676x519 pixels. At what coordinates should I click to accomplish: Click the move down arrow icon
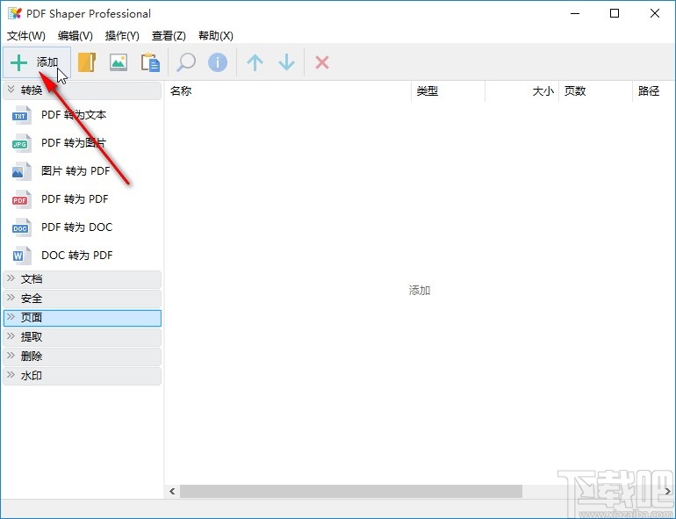coord(287,62)
